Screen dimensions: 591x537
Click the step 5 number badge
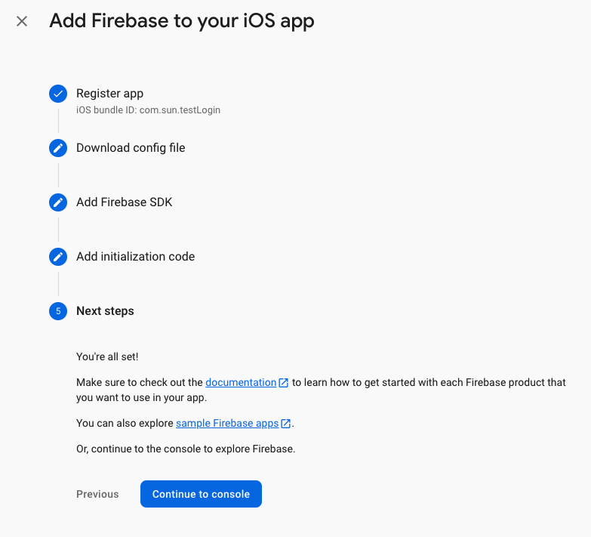[58, 311]
